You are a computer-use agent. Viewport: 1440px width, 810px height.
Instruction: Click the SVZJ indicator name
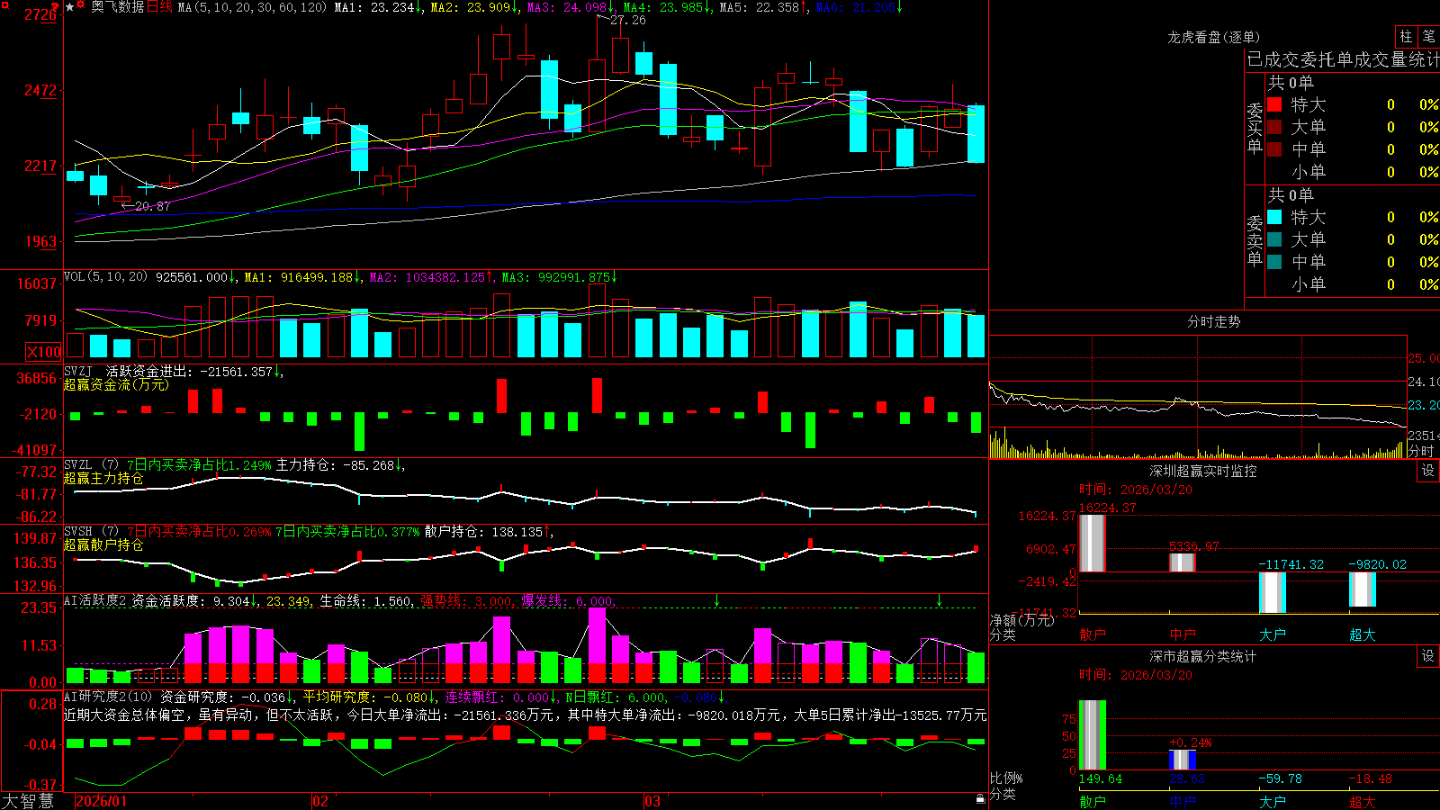(x=78, y=372)
